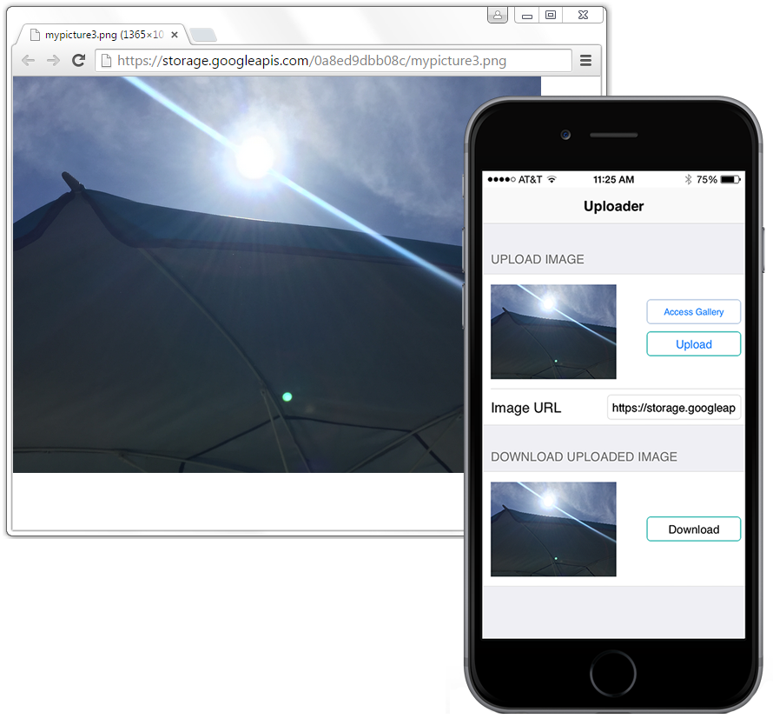Image resolution: width=773 pixels, height=725 pixels.
Task: Tap the battery icon in status bar
Action: (x=730, y=180)
